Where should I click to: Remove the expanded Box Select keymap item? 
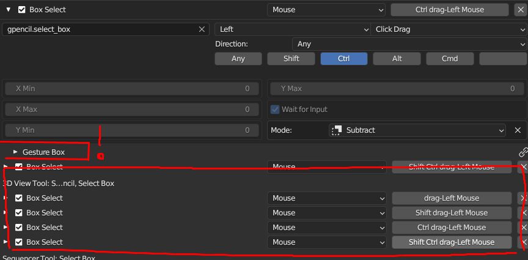[x=519, y=10]
